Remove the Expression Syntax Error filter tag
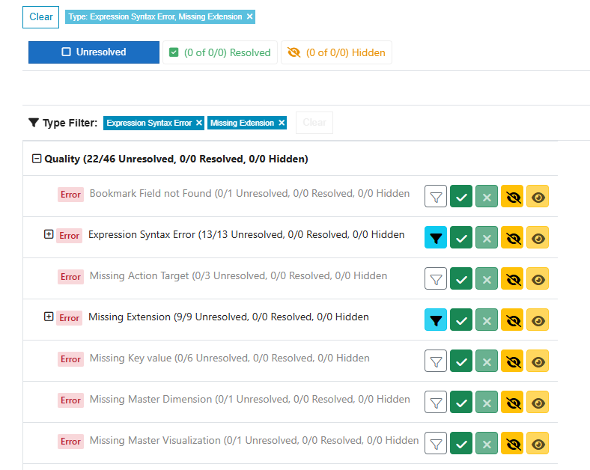The width and height of the screenshot is (590, 470). pos(198,123)
